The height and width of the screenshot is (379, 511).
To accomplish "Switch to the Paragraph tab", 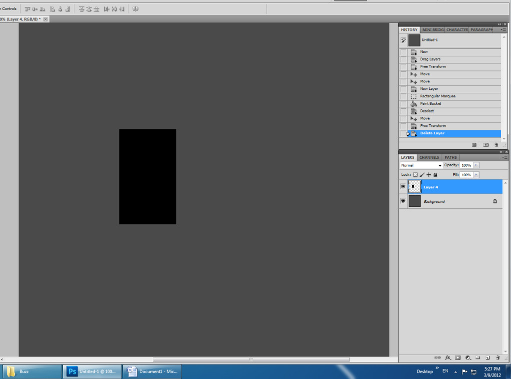I will 482,29.
